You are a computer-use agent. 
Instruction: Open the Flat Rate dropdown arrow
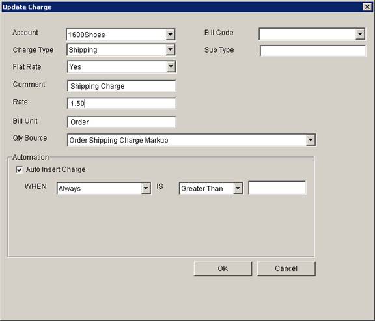pos(171,66)
